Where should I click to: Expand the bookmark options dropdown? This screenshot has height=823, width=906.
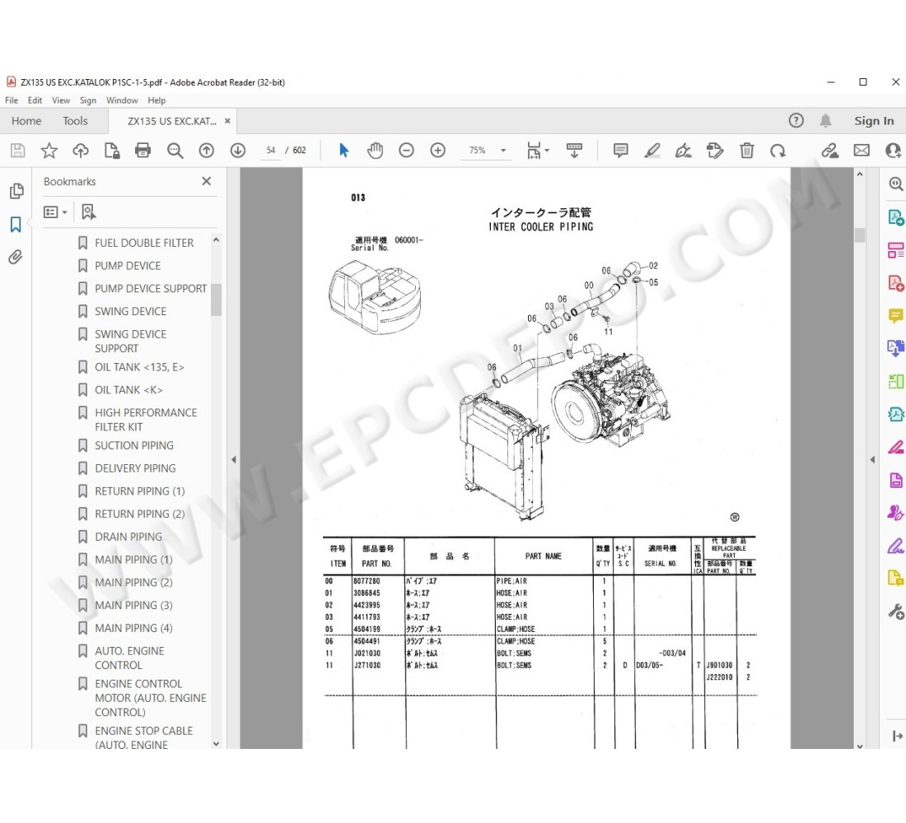coord(56,212)
